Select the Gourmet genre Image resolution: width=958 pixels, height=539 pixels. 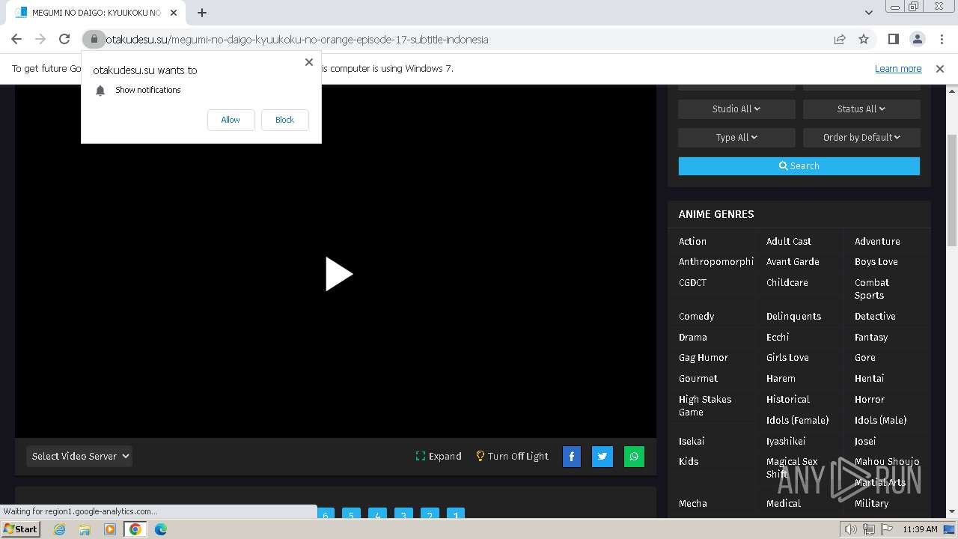[x=698, y=378]
